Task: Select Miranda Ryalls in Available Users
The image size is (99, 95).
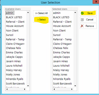Action: point(15,79)
